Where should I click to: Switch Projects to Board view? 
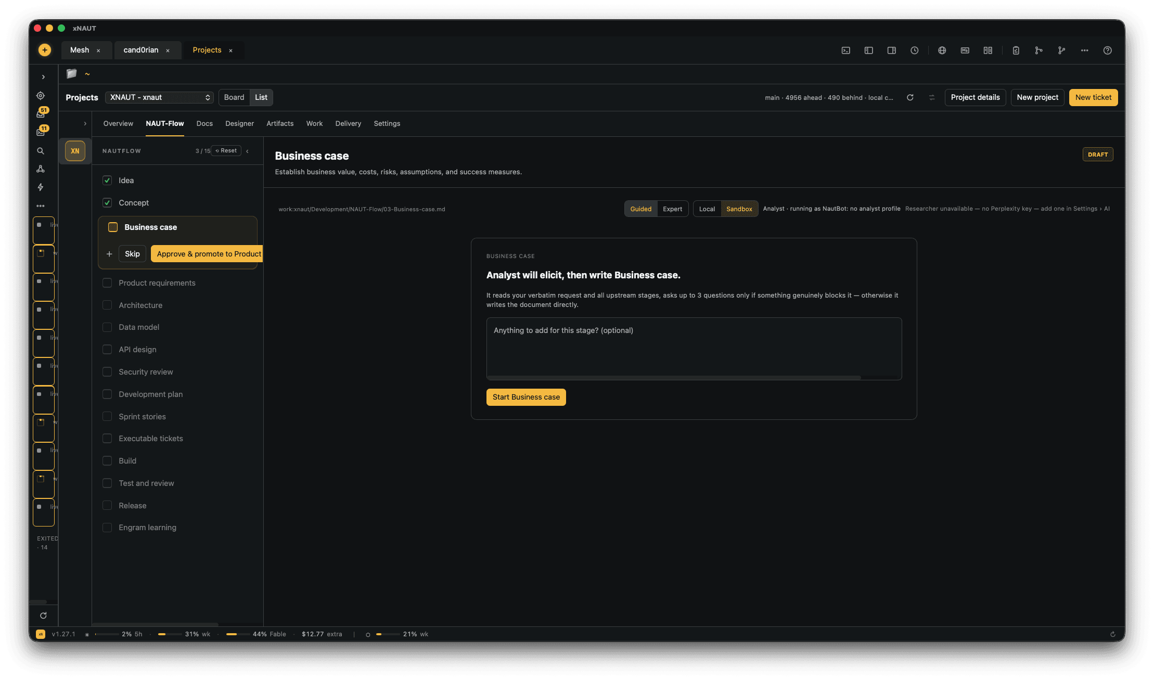234,97
